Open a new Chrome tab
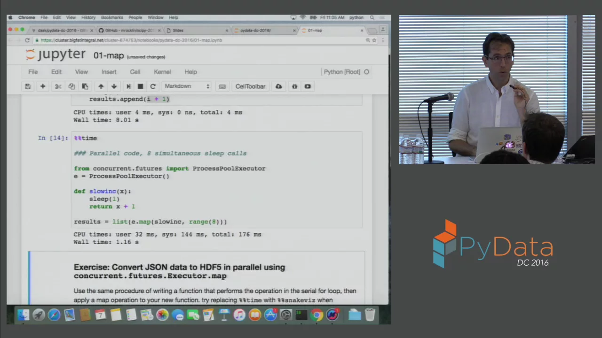This screenshot has height=338, width=602. click(x=372, y=31)
